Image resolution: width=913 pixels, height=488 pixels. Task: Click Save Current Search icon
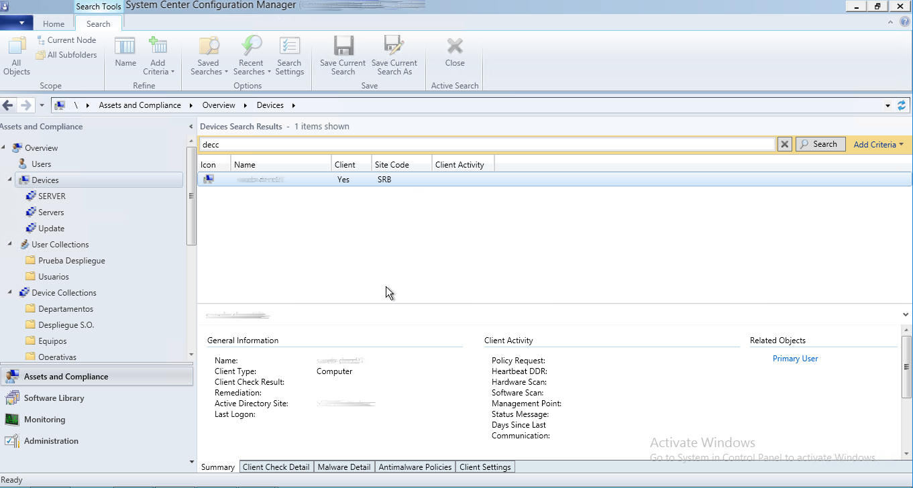[343, 47]
